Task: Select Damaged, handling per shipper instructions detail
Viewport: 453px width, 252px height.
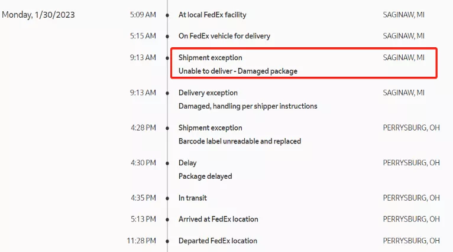Action: 248,106
